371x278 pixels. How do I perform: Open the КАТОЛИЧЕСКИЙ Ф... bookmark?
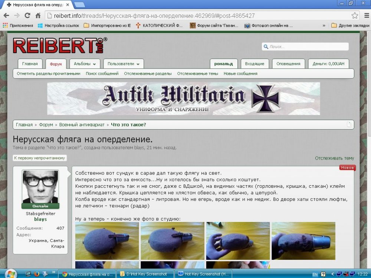click(x=159, y=26)
